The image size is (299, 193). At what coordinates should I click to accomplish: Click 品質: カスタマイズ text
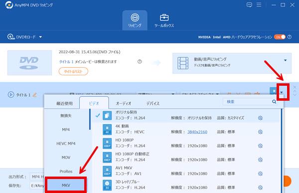pos(231,118)
